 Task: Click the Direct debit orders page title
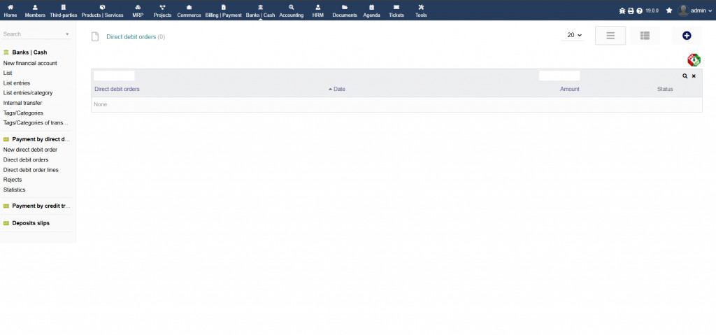click(x=131, y=37)
